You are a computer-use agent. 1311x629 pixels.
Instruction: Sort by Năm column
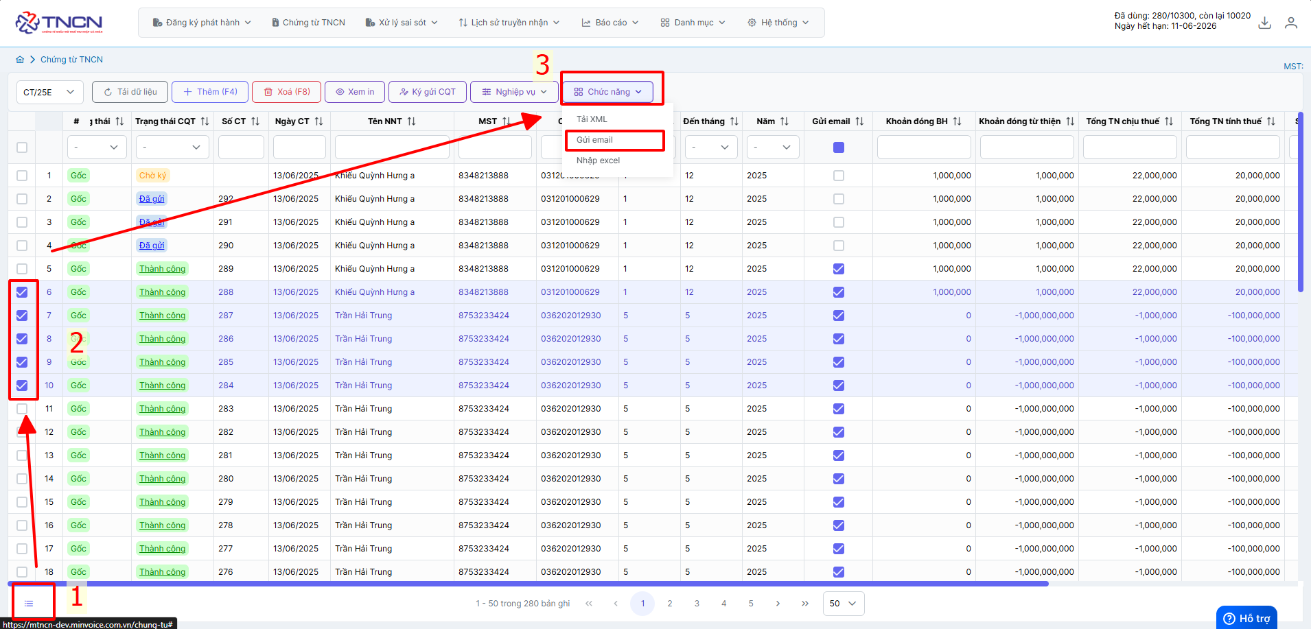[784, 121]
